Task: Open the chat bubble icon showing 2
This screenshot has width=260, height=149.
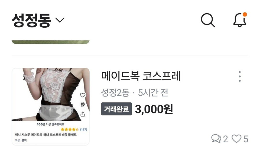Action: point(216,139)
